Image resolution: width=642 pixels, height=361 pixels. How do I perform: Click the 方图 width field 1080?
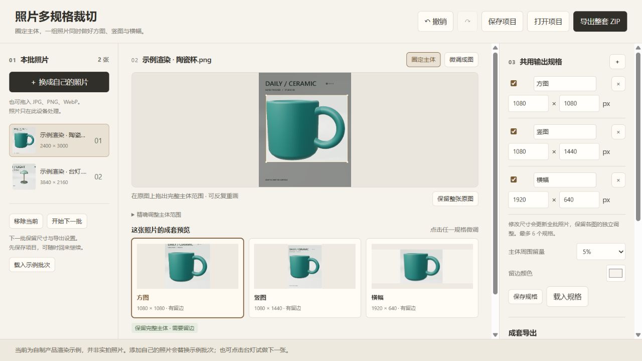click(x=529, y=103)
